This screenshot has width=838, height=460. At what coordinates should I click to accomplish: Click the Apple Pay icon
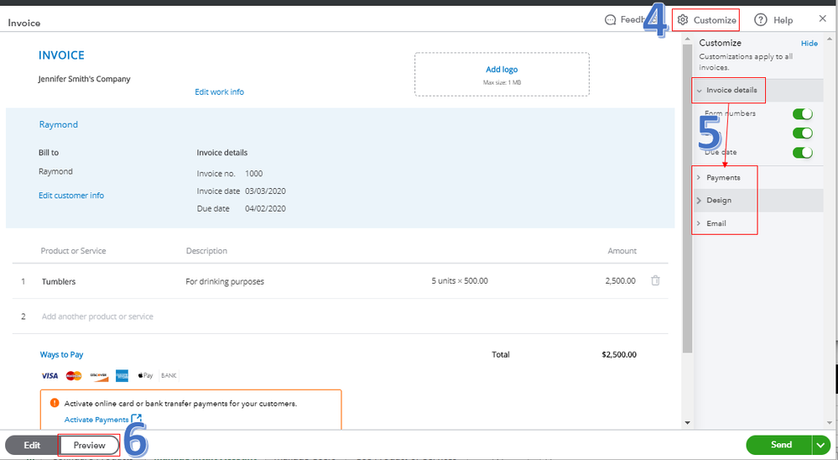click(x=145, y=375)
